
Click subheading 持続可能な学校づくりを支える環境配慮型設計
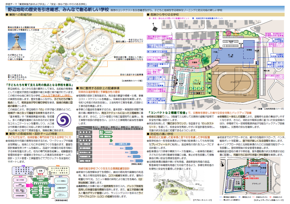coord(104,168)
